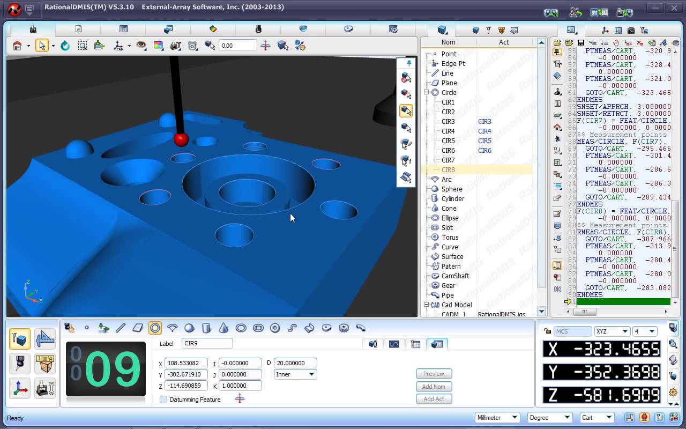The image size is (686, 429).
Task: Click the Gear feature icon in bottom toolbar
Action: tap(344, 328)
